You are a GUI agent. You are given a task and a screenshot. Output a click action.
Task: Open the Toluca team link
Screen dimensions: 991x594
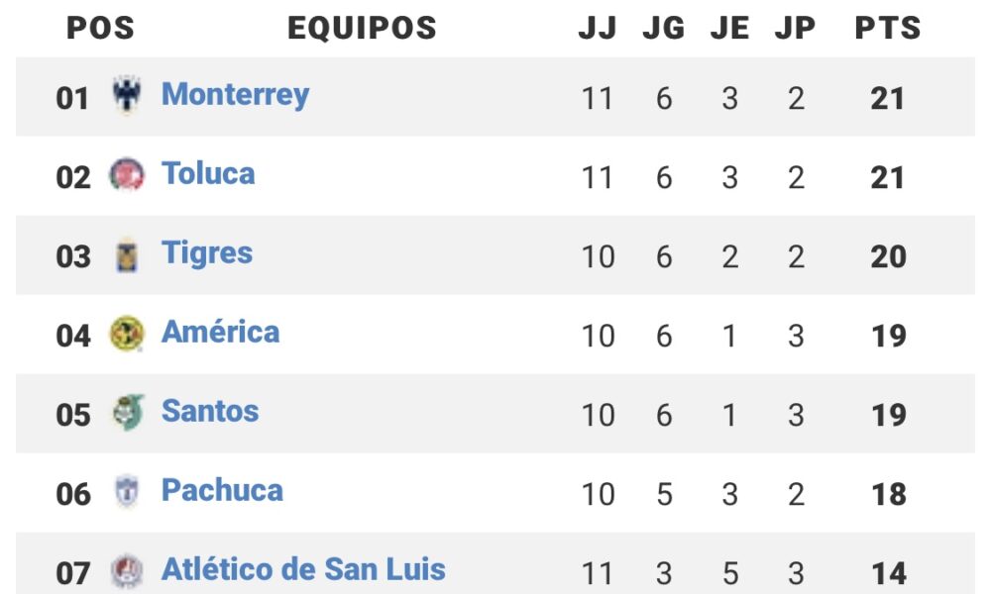(x=208, y=173)
